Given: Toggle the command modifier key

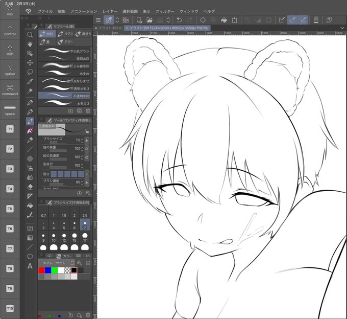Looking at the screenshot, I should tap(10, 90).
